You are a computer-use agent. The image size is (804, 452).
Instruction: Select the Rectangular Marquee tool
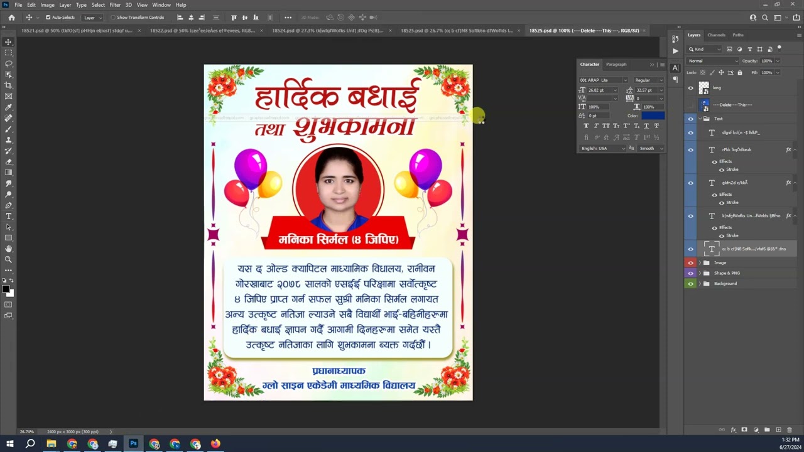(x=8, y=53)
